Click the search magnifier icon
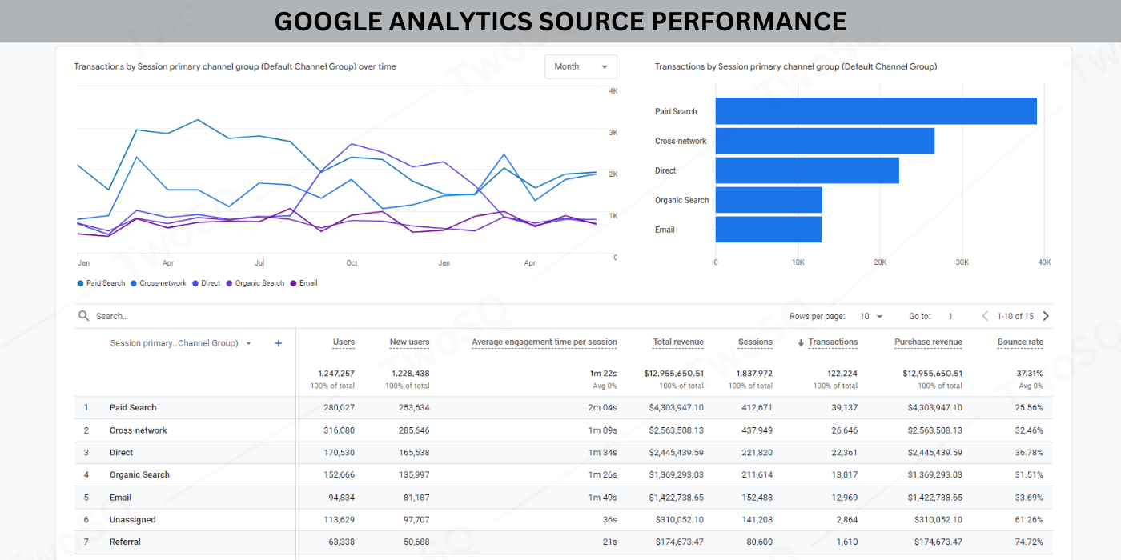This screenshot has width=1121, height=560. pyautogui.click(x=83, y=316)
